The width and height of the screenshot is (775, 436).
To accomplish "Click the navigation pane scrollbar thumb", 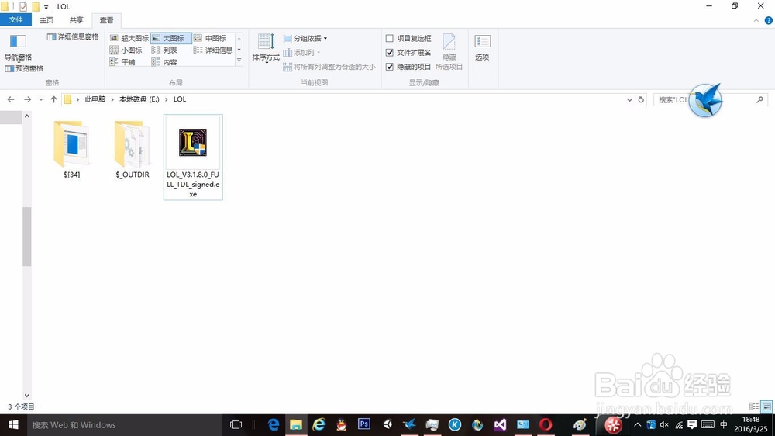I will click(26, 237).
